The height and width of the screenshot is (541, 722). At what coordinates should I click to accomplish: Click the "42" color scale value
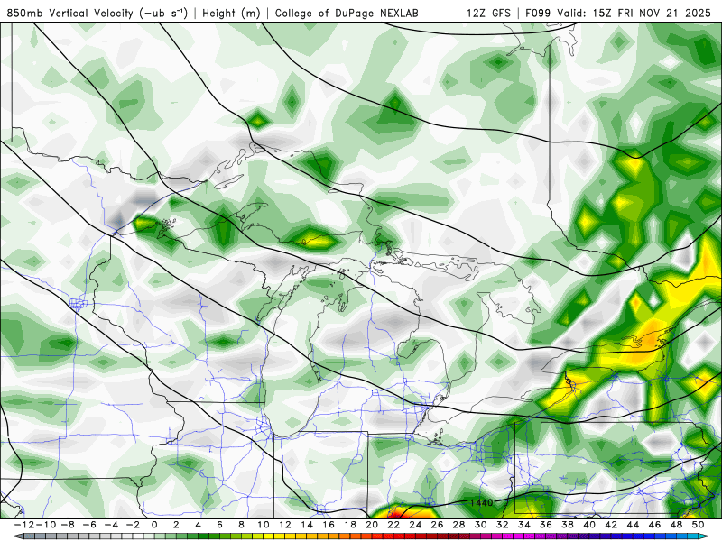(x=611, y=525)
